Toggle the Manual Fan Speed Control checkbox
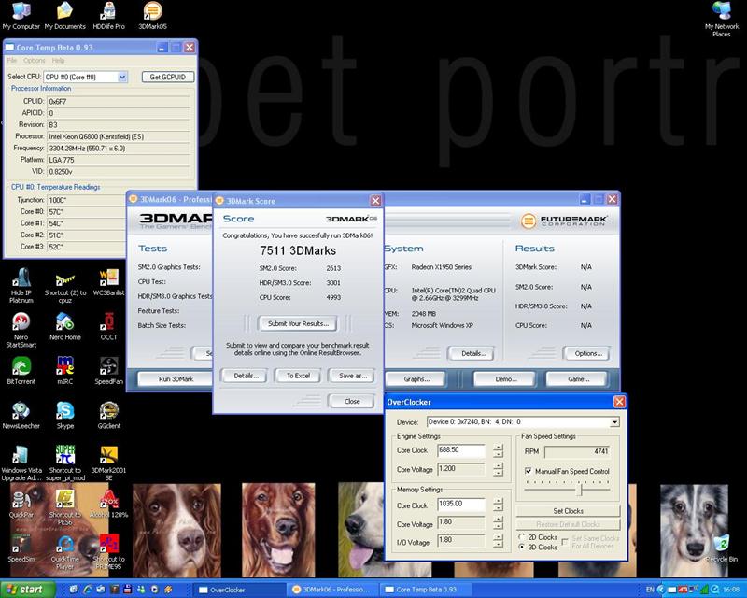Image resolution: width=747 pixels, height=598 pixels. coord(529,472)
